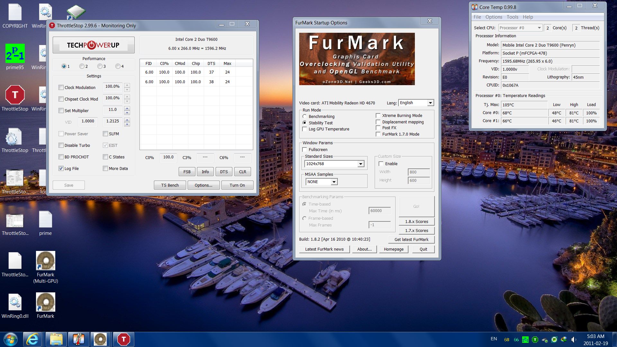Enable the Chipset Clock Mod checkbox

(61, 99)
